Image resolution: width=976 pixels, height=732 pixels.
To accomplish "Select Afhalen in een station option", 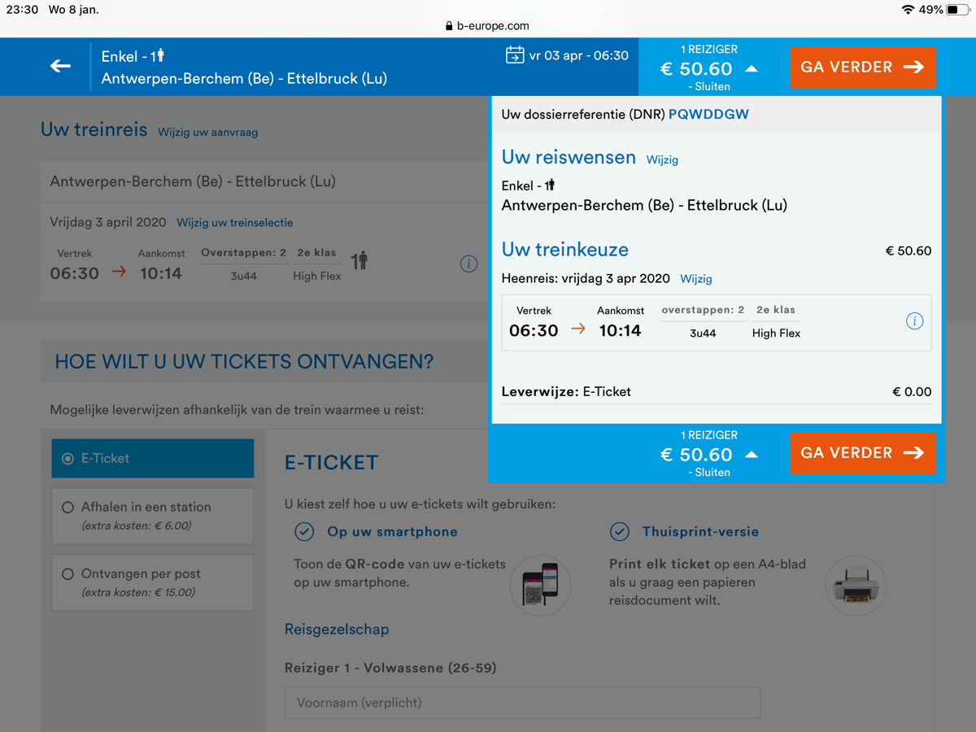I will point(152,516).
